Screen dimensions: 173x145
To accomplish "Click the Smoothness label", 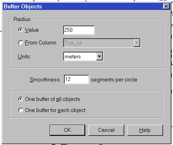I will [x=45, y=80].
